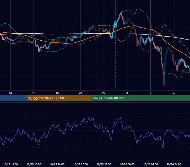Click the 10/25 16:00 date label
This screenshot has height=167, width=190.
[34, 164]
